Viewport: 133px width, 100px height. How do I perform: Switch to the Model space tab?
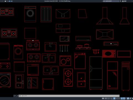103,98
